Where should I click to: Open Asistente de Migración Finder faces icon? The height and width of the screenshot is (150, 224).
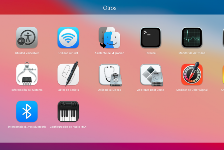[x=109, y=37]
